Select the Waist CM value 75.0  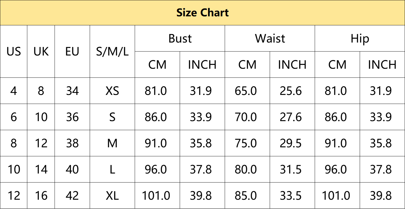click(247, 143)
